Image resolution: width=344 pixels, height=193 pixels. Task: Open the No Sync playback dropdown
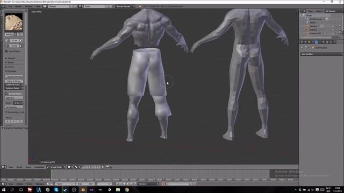(148, 184)
